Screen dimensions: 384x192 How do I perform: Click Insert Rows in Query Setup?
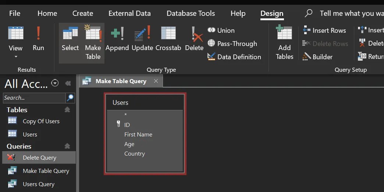(324, 31)
